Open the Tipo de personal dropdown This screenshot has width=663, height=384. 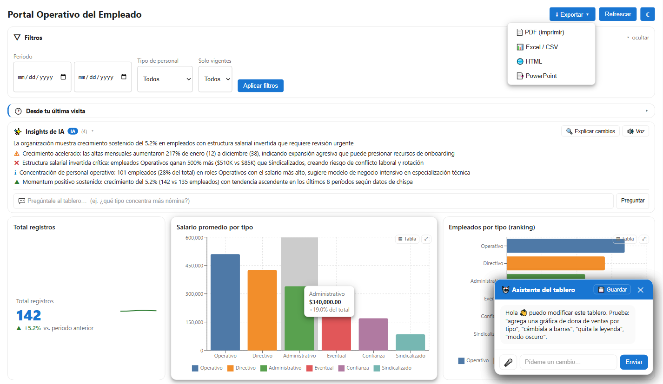click(165, 79)
